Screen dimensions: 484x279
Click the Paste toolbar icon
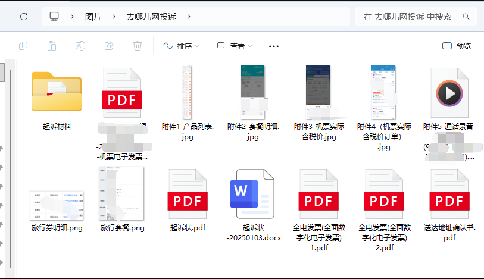tap(52, 46)
